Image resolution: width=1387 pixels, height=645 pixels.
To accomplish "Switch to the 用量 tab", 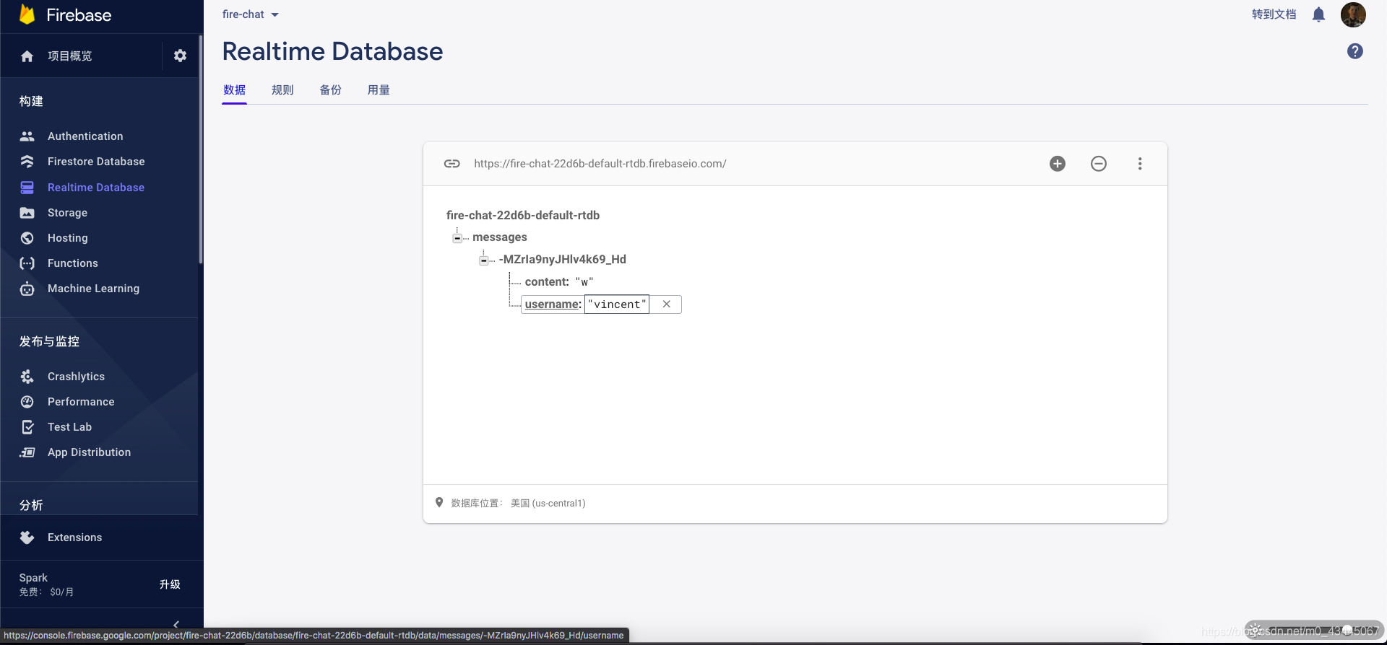I will coord(379,90).
